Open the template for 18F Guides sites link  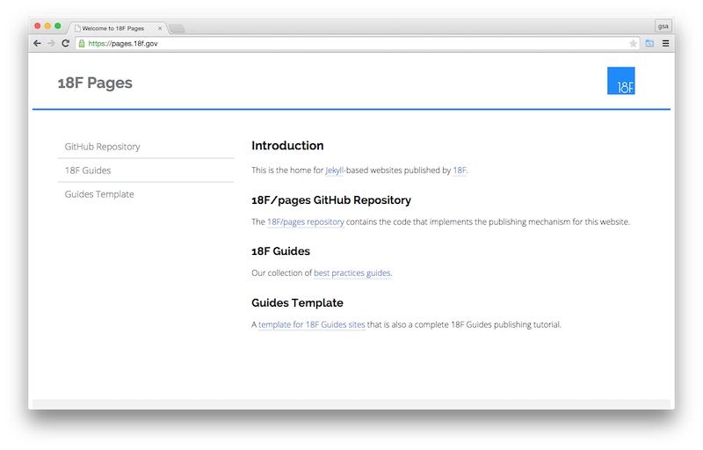tap(312, 324)
